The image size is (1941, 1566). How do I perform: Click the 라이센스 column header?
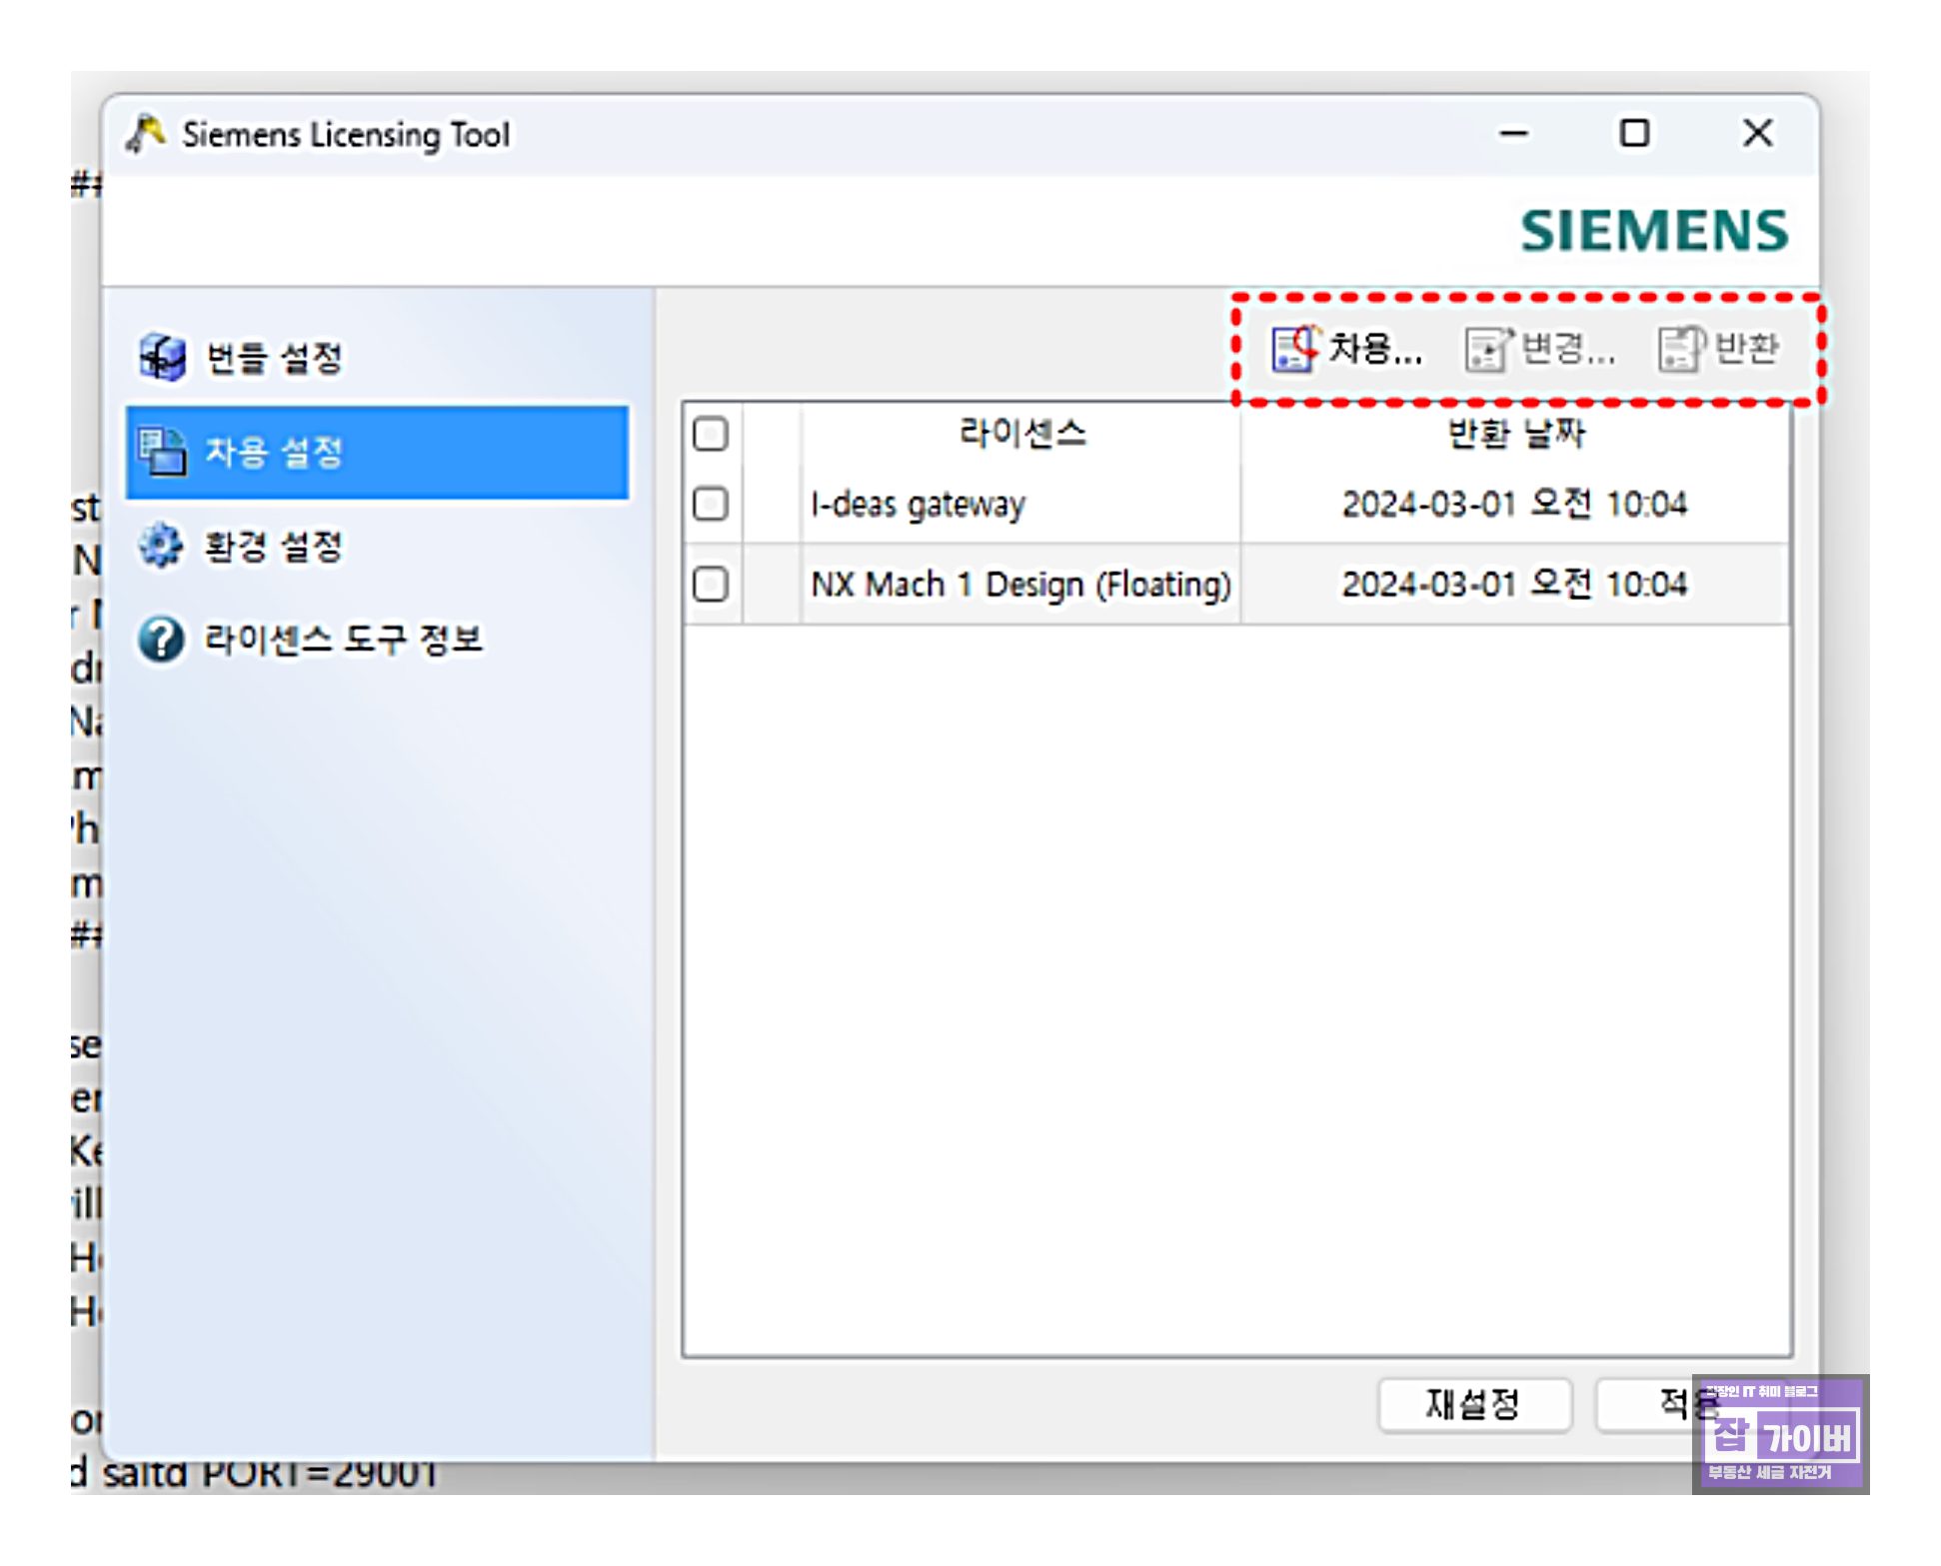[1021, 434]
